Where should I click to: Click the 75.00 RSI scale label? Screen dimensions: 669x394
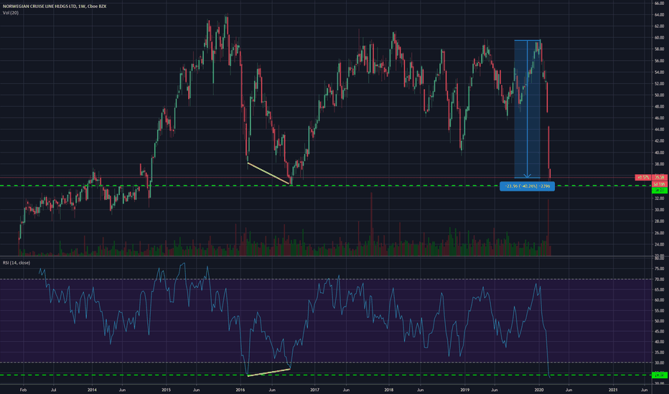tap(660, 269)
